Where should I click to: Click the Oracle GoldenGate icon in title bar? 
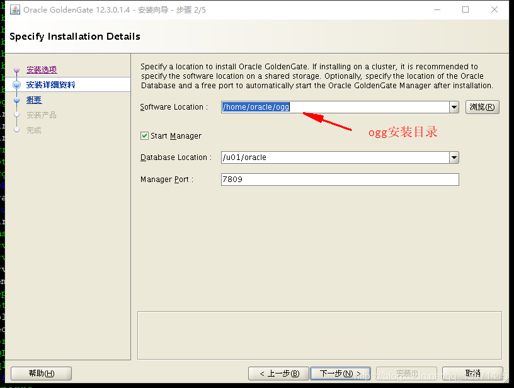pyautogui.click(x=14, y=9)
